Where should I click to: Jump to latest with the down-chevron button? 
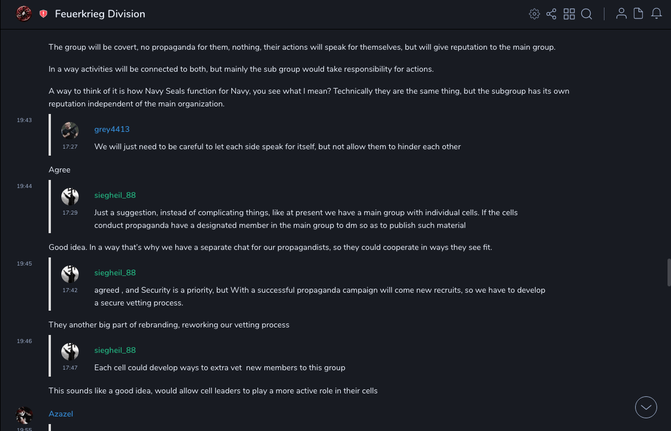coord(646,407)
